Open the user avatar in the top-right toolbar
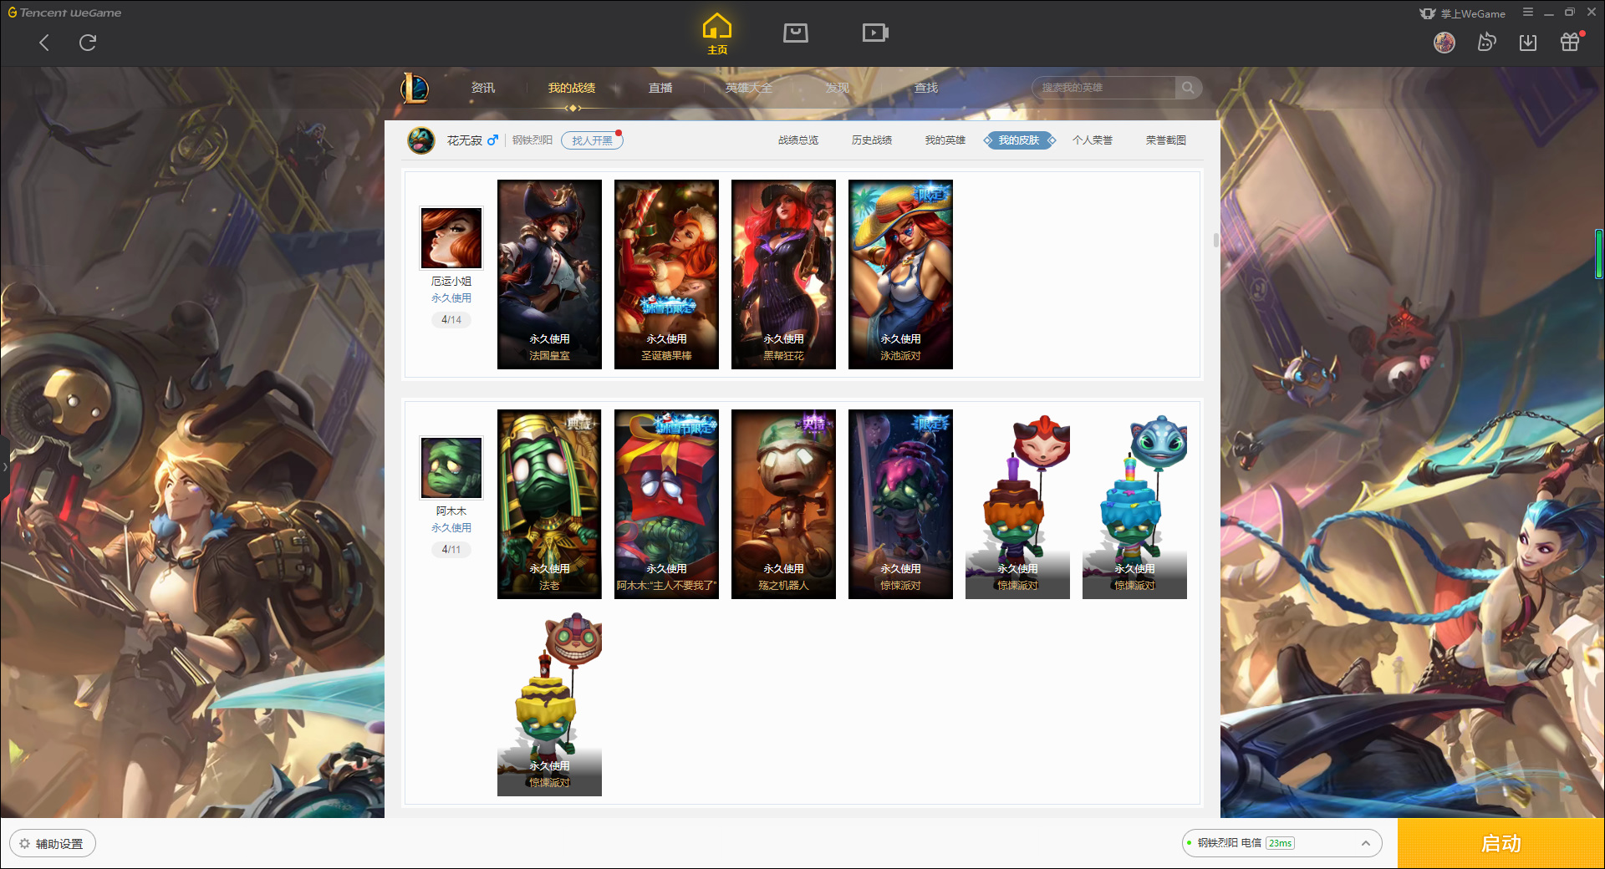This screenshot has height=869, width=1605. (x=1444, y=43)
